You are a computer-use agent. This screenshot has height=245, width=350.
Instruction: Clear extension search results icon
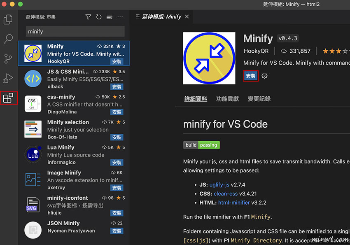click(x=110, y=17)
